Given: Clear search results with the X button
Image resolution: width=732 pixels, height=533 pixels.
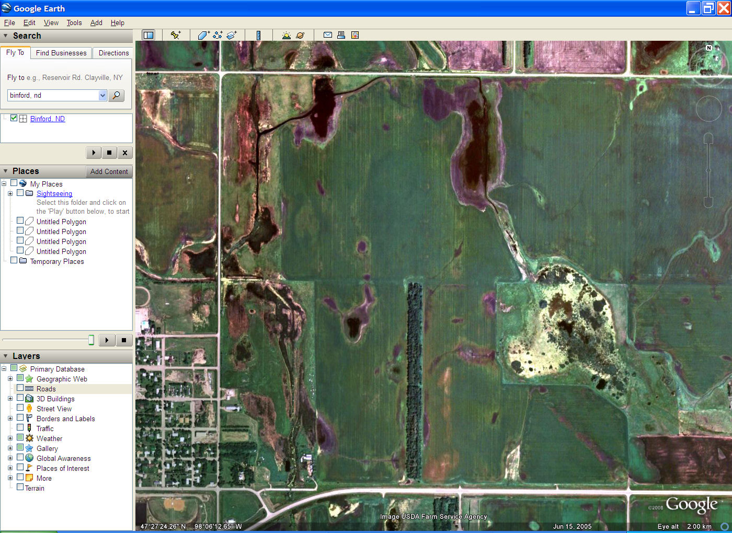Looking at the screenshot, I should coord(124,153).
